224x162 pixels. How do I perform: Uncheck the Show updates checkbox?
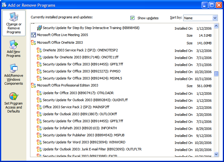pyautogui.click(x=132, y=18)
